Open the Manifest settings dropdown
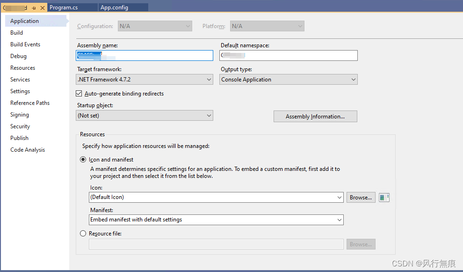 click(340, 220)
